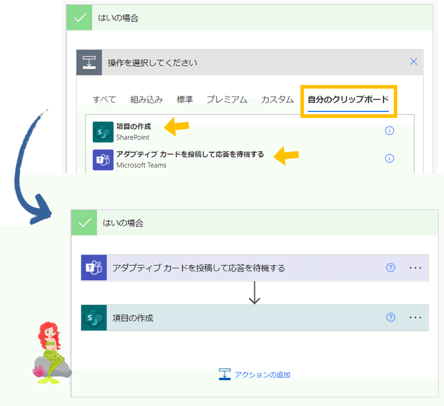
Task: Switch to the すべて tab
Action: point(104,99)
